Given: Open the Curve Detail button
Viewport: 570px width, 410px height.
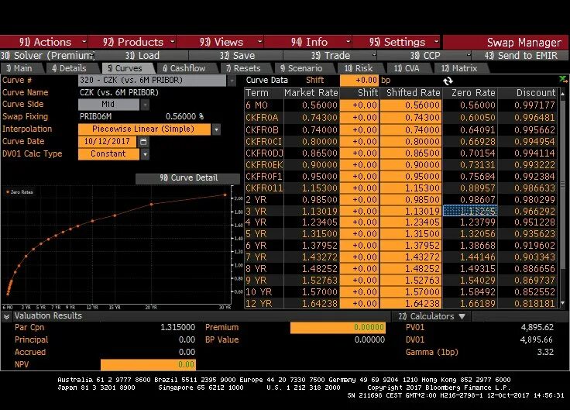Looking at the screenshot, I should [187, 178].
